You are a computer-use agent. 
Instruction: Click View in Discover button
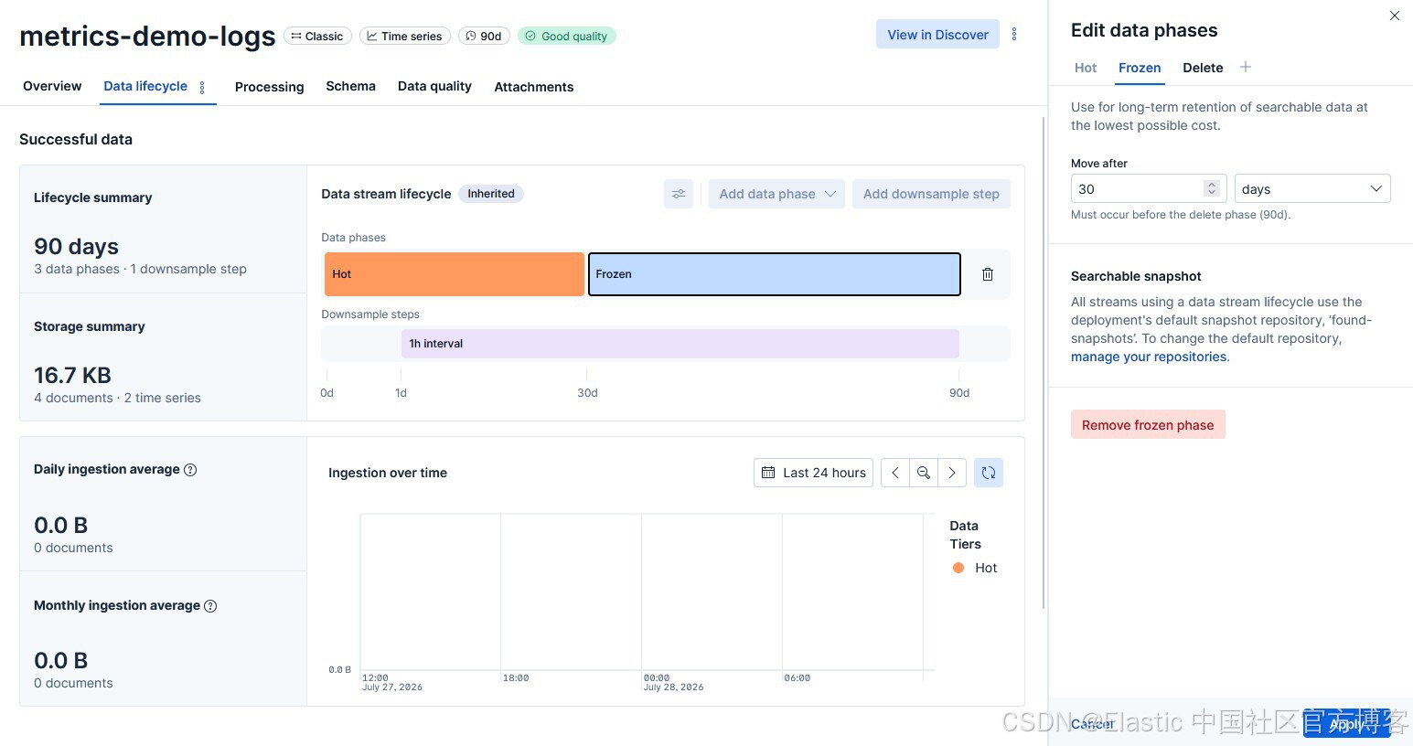click(937, 35)
